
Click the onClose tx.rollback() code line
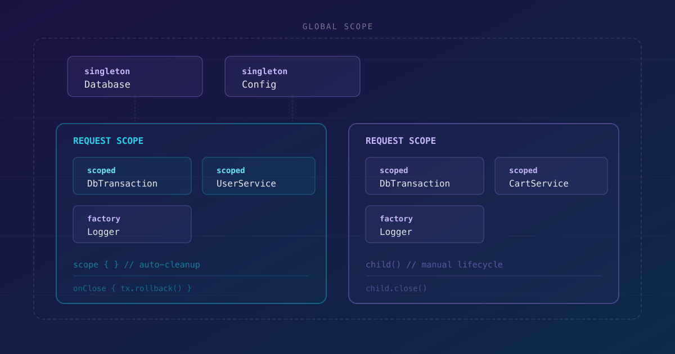coord(133,288)
